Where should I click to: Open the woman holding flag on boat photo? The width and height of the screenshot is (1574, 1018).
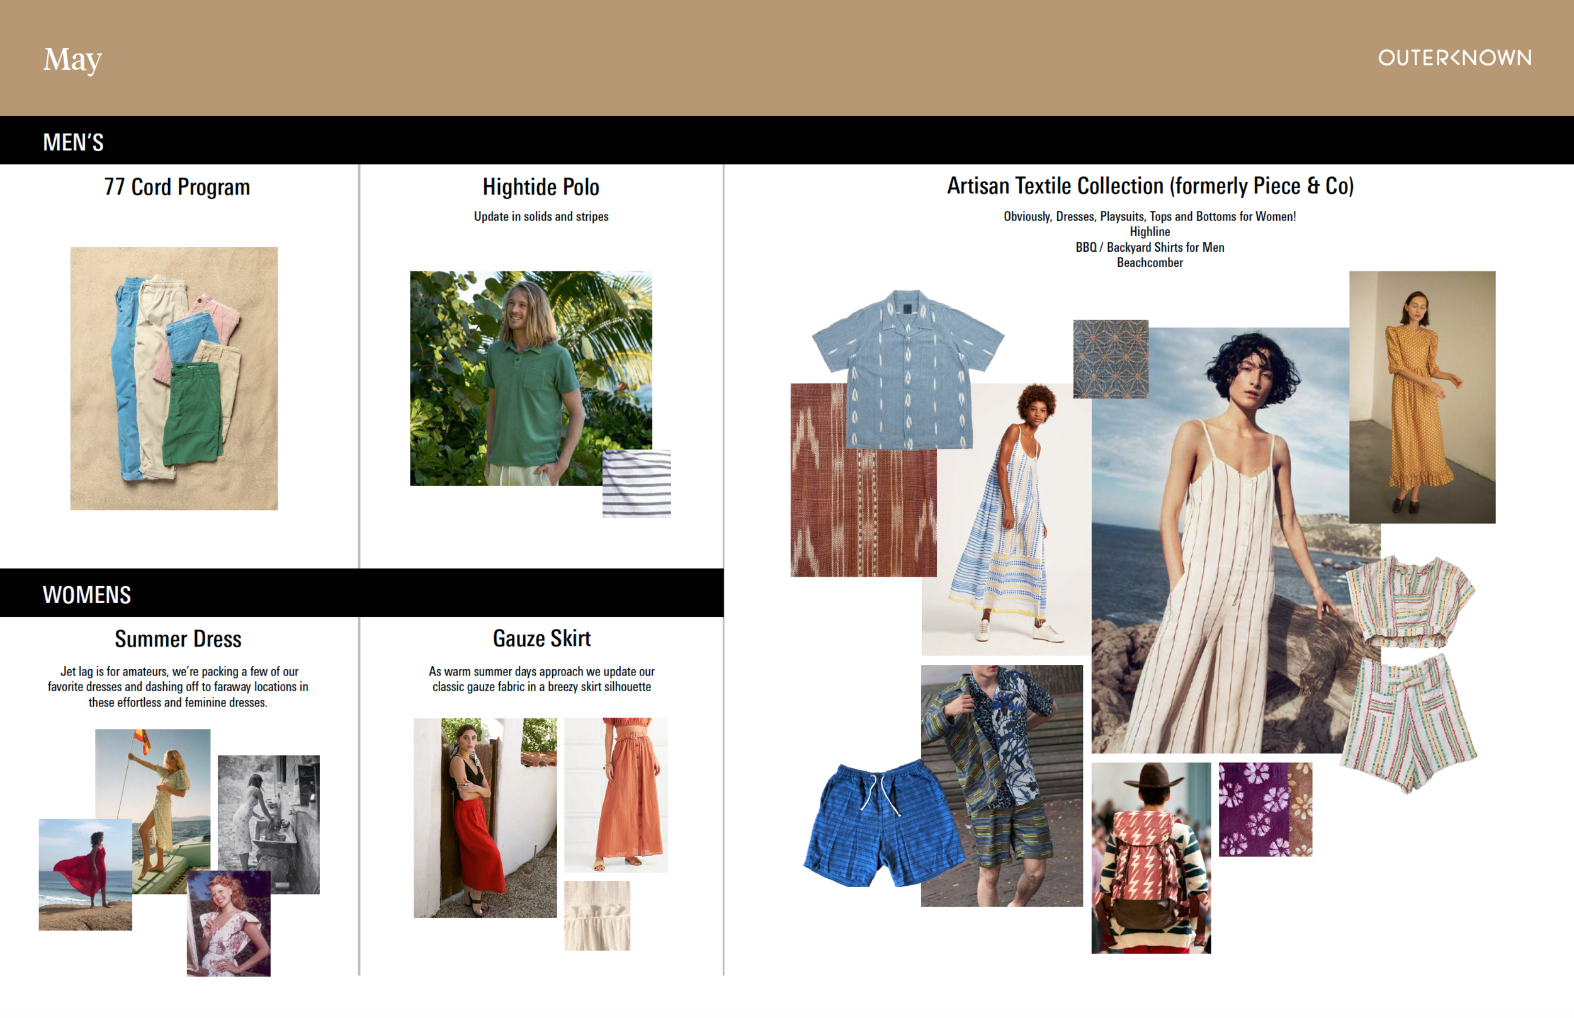tap(153, 812)
